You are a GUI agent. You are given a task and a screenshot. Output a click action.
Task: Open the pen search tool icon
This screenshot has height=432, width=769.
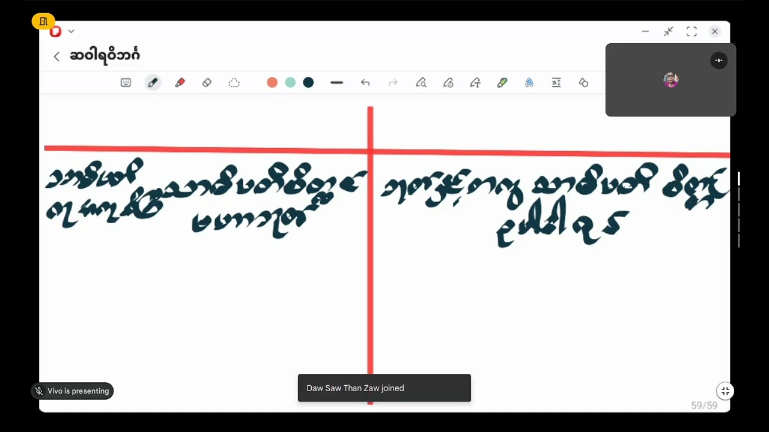(421, 83)
